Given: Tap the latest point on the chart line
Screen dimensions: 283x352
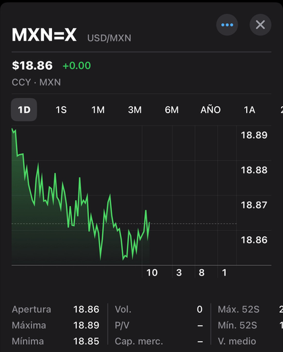Looking at the screenshot, I should [x=149, y=222].
